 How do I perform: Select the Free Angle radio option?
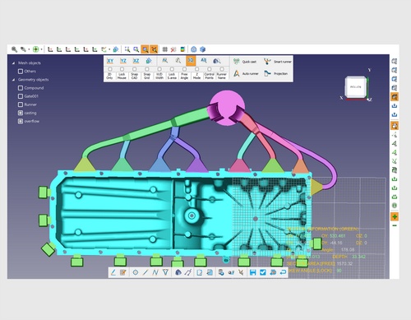pos(184,69)
